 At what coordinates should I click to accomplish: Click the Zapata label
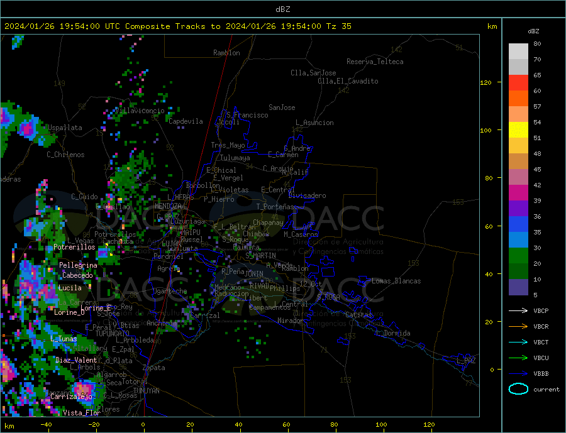tap(154, 368)
